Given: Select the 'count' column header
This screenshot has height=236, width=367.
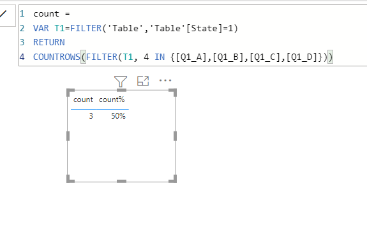Looking at the screenshot, I should click(x=83, y=100).
